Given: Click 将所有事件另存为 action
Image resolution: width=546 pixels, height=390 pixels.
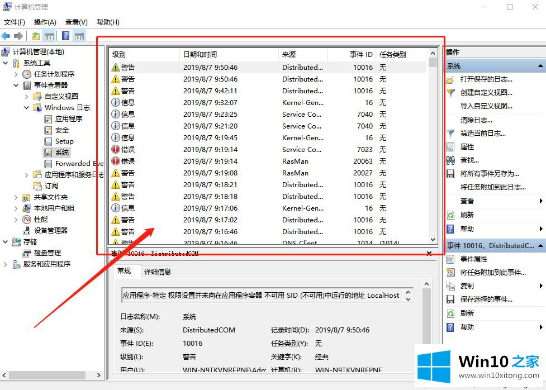Looking at the screenshot, I should click(489, 174).
